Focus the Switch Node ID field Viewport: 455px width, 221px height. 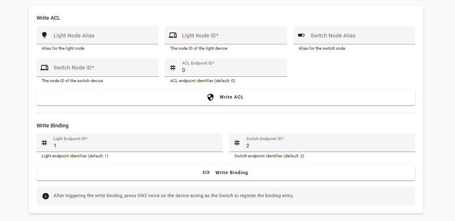(x=97, y=68)
